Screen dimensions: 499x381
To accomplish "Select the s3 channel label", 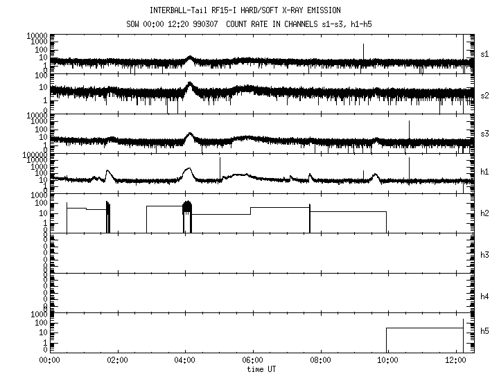I will pos(484,134).
